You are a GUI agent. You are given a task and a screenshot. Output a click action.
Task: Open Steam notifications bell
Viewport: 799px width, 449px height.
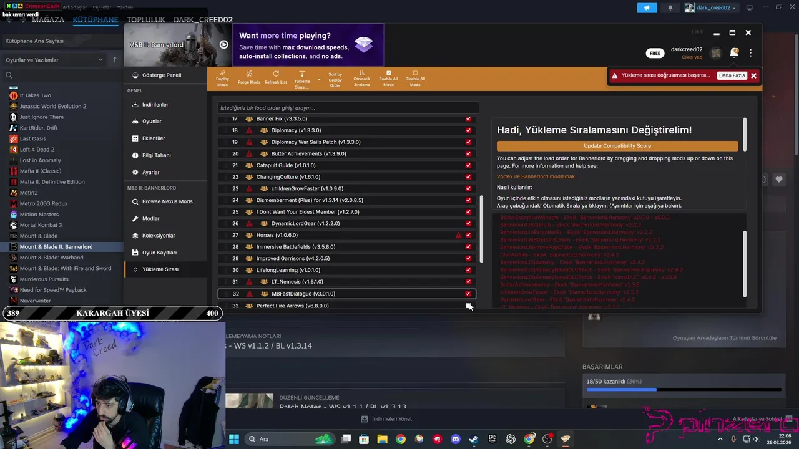point(670,7)
